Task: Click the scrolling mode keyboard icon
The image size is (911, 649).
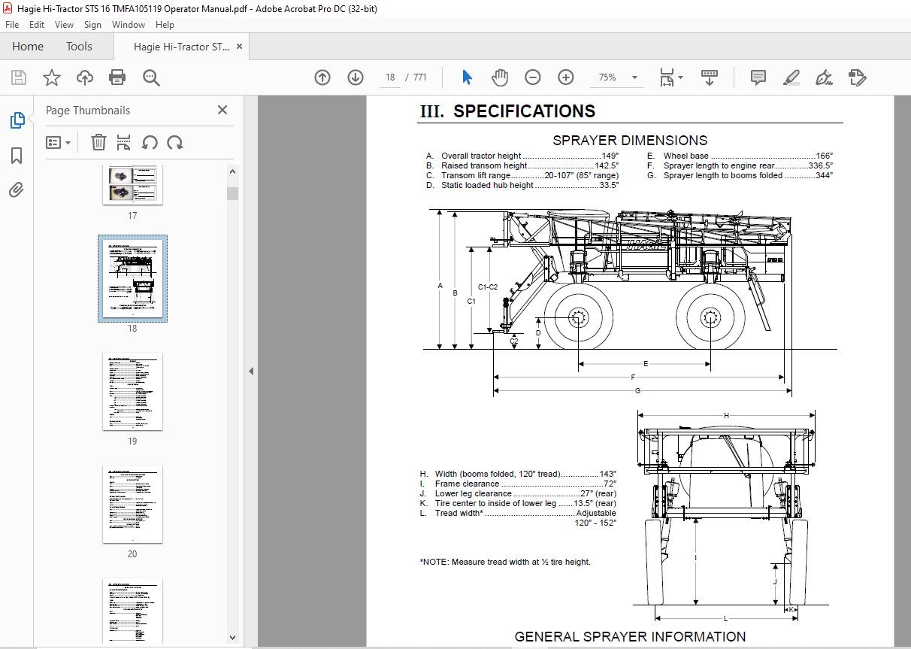Action: click(710, 77)
